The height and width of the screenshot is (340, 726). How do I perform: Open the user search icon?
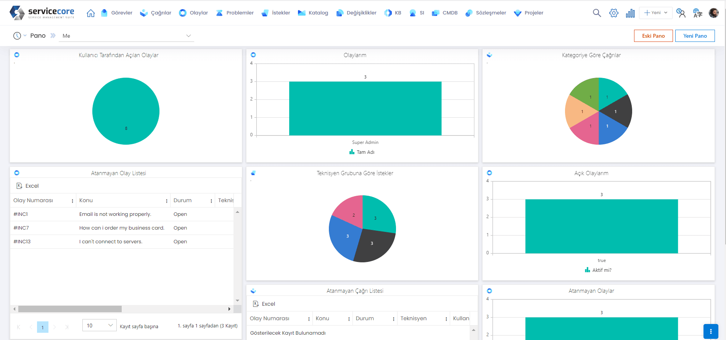(x=681, y=13)
